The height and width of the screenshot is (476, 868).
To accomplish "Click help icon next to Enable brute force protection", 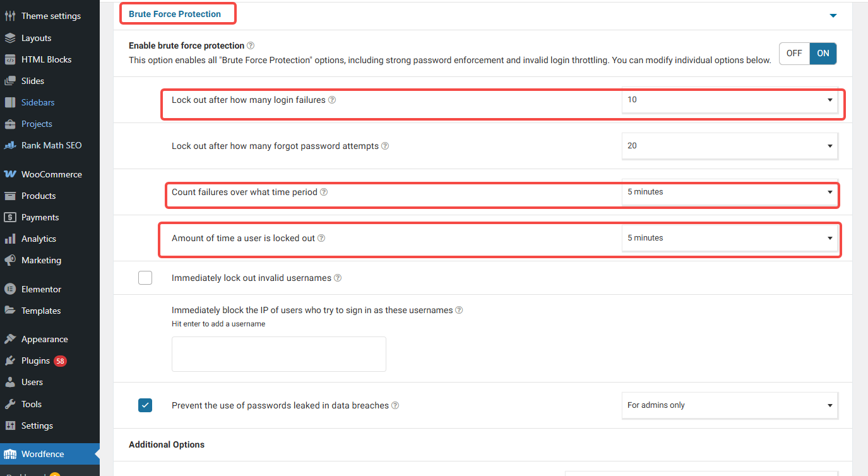I will pos(251,45).
